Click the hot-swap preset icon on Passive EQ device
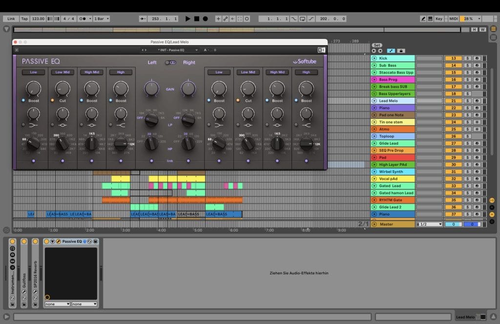 click(x=89, y=241)
